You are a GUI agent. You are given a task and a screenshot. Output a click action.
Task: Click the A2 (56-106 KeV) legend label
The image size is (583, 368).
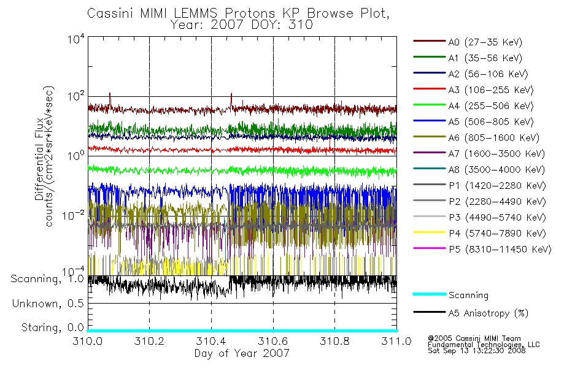(488, 74)
